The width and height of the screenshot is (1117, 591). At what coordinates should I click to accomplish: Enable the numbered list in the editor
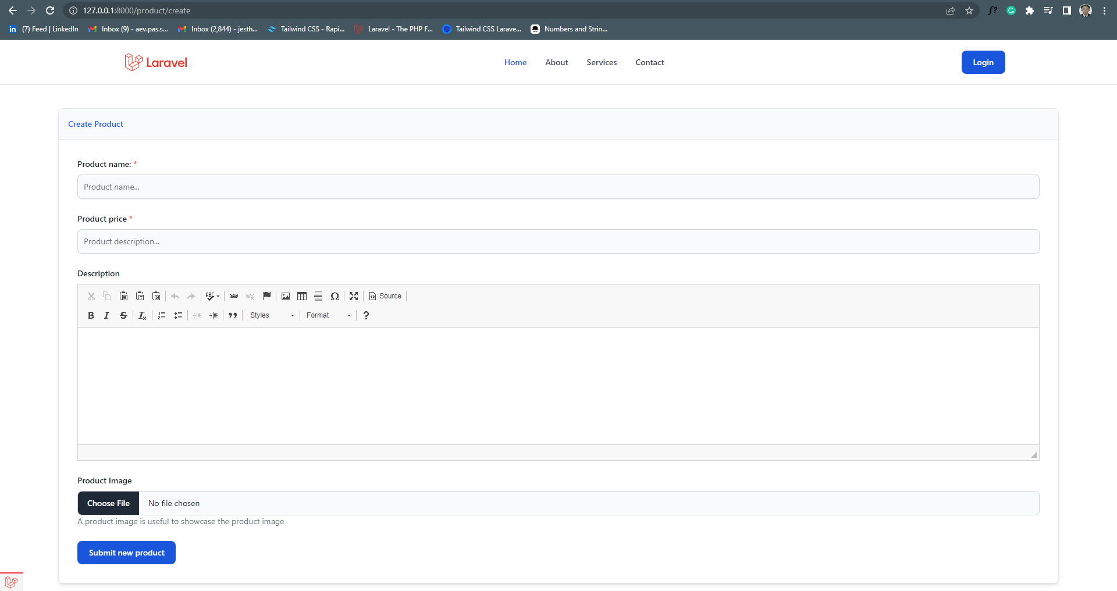tap(162, 315)
